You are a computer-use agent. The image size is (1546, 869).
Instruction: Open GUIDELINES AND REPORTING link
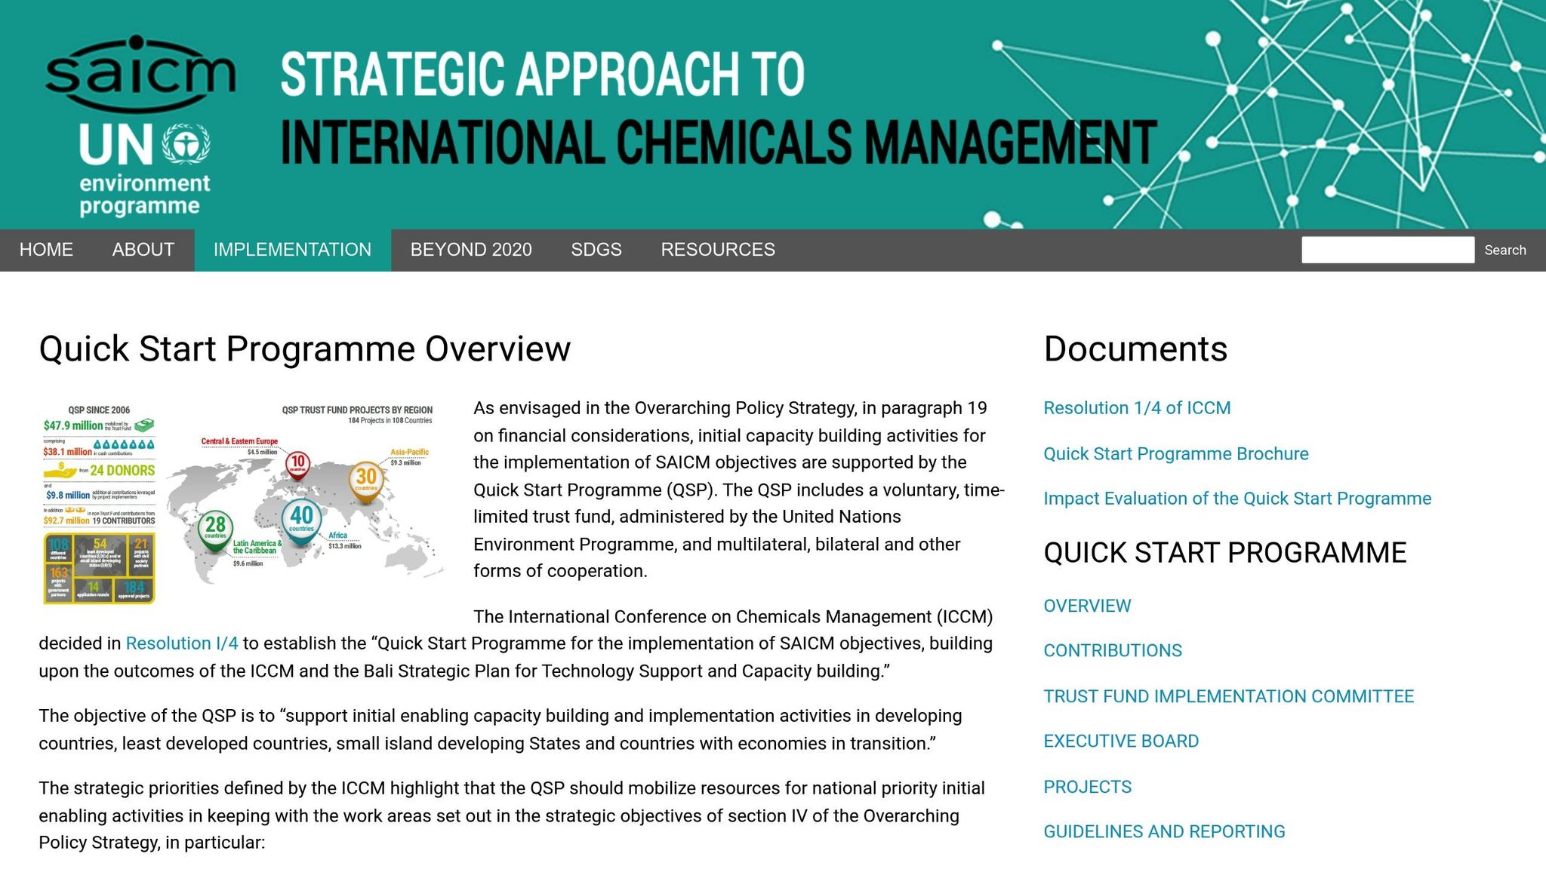(x=1163, y=831)
